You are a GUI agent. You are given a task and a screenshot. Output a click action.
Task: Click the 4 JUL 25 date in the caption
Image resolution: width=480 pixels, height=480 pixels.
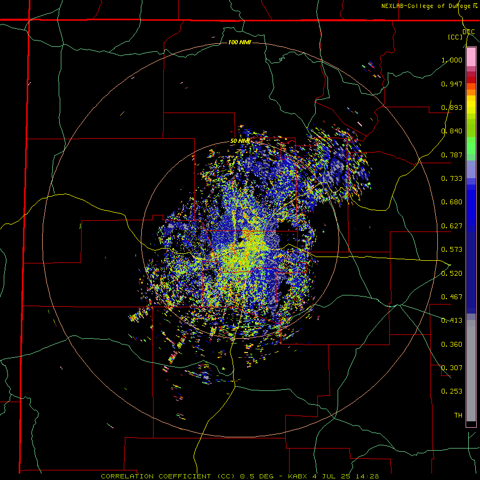332,476
